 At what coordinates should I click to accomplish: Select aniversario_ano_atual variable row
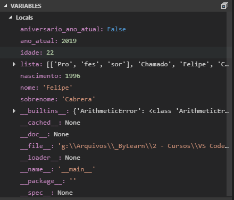click(113, 29)
